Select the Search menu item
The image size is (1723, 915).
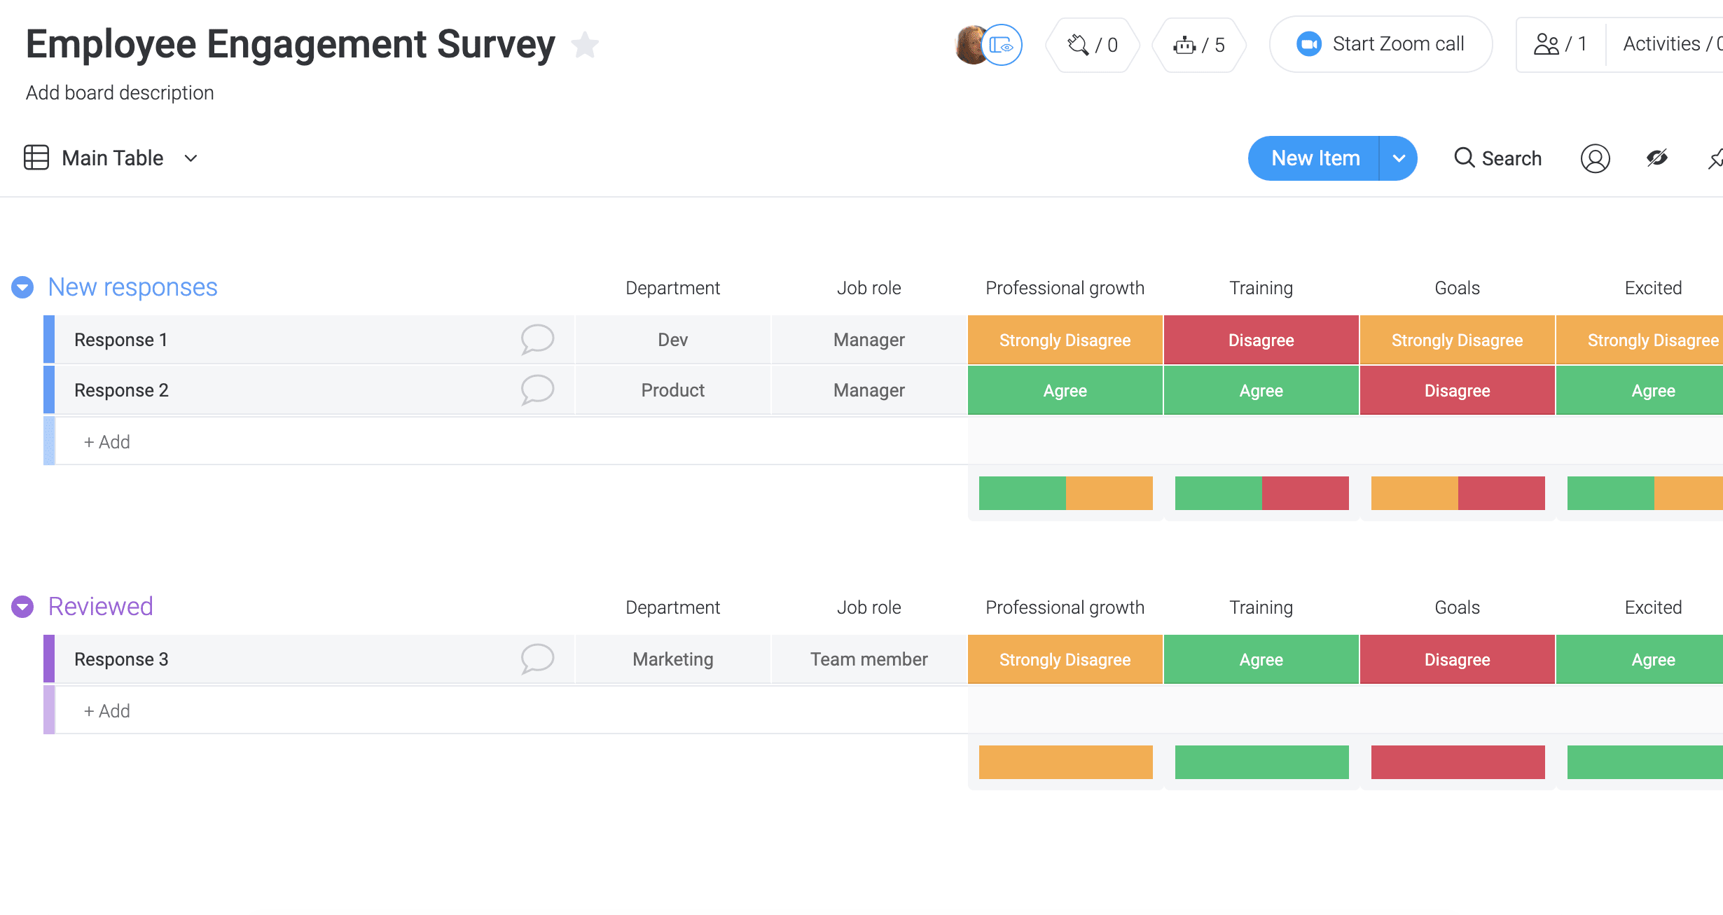point(1498,157)
